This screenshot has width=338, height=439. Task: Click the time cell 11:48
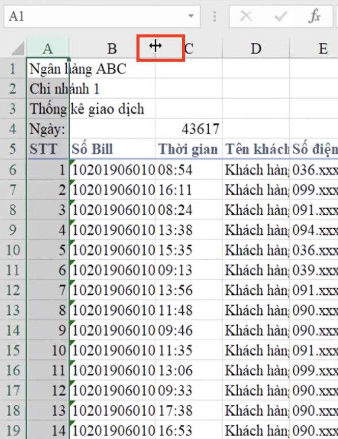[x=189, y=310]
